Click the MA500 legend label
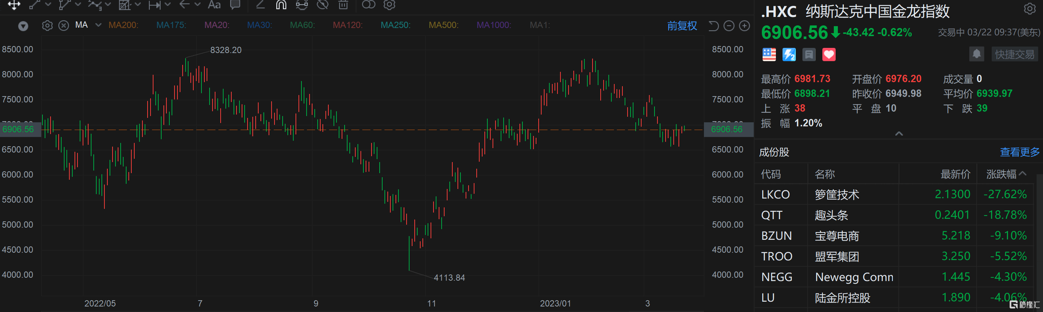1043x312 pixels. pos(444,25)
